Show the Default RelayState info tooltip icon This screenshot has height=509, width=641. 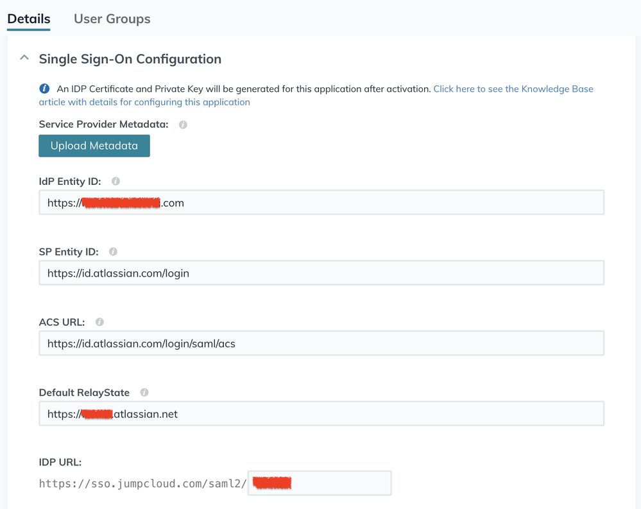tap(144, 392)
